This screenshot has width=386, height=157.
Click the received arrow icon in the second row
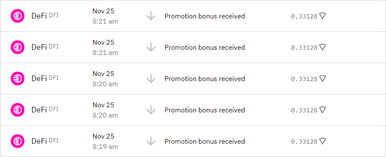tap(151, 47)
